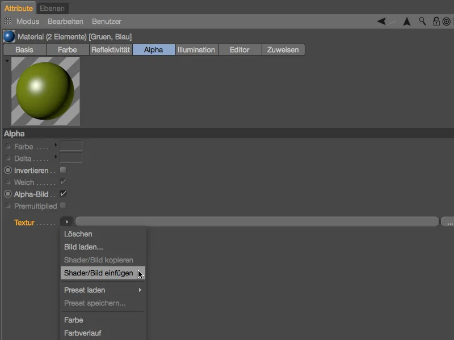
Task: Select the Reflektivität tab
Action: point(111,50)
